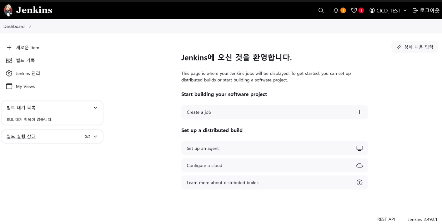
Task: Click the Jenkins에 오신 것을 환영합니다 heading
Action: (x=237, y=57)
